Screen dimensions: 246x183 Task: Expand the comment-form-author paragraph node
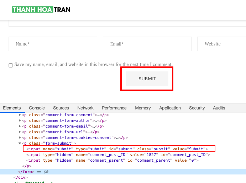(x=20, y=120)
